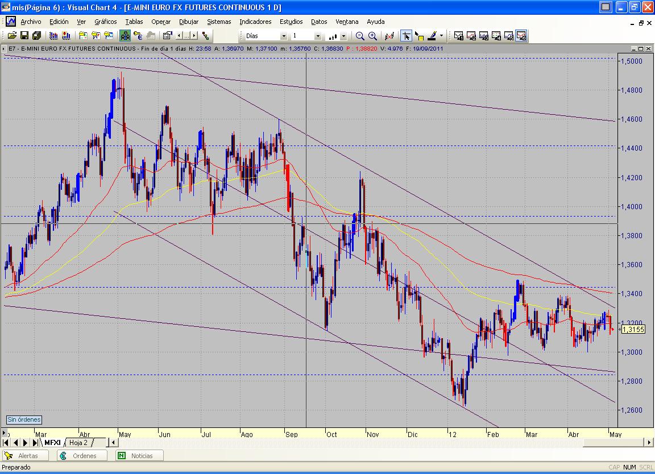Click the Alertas button

24,456
